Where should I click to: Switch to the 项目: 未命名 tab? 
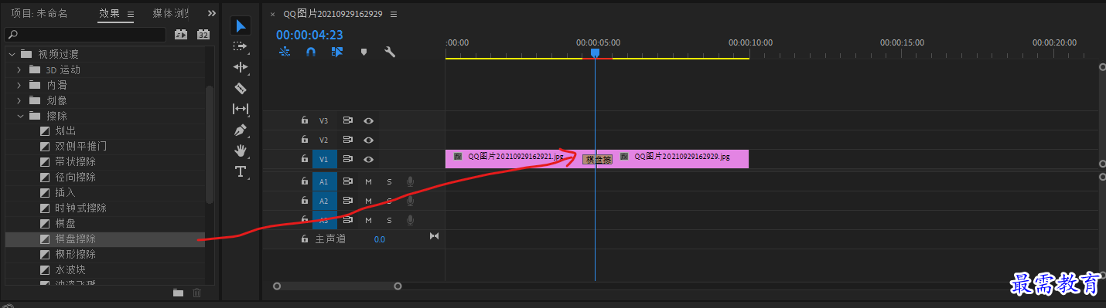[x=39, y=14]
